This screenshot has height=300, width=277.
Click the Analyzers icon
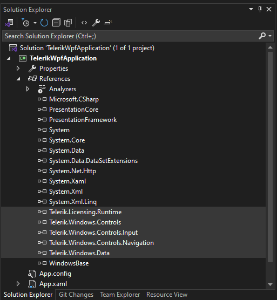pos(42,89)
